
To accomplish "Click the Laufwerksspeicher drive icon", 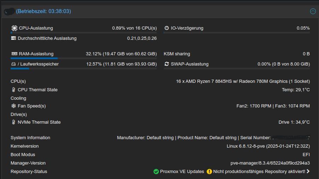I will [13, 64].
